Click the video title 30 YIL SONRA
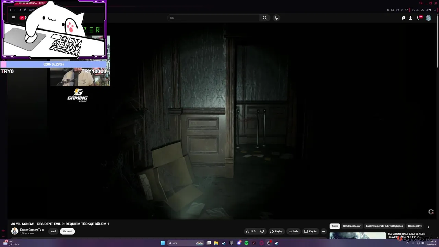 60,224
